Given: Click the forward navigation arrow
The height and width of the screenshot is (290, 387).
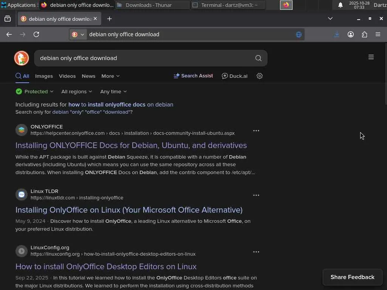Looking at the screenshot, I should tap(22, 34).
